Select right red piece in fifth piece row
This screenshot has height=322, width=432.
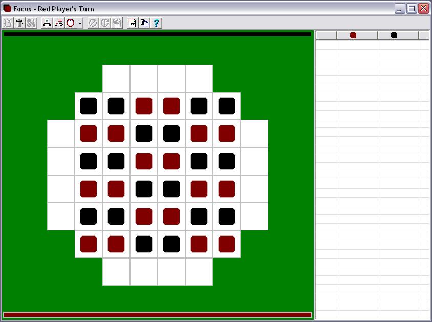coord(171,217)
